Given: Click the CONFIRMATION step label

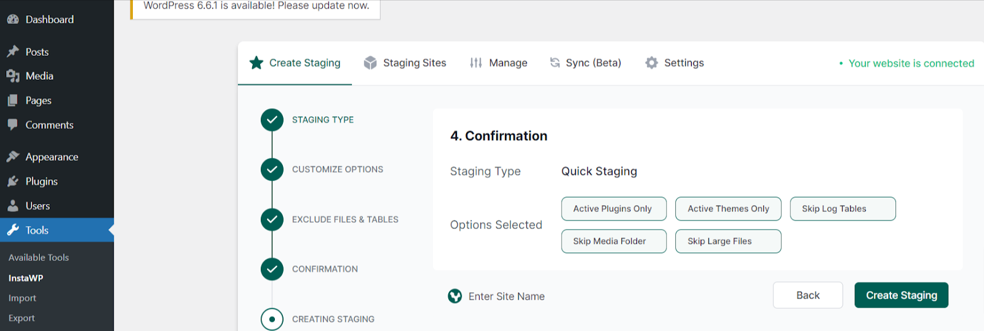Looking at the screenshot, I should pos(325,269).
